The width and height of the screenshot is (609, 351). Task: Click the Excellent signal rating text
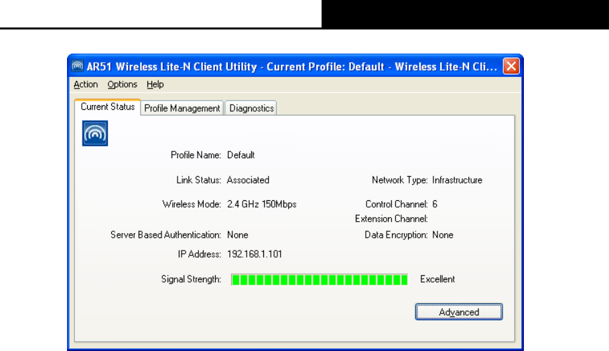[x=437, y=279]
